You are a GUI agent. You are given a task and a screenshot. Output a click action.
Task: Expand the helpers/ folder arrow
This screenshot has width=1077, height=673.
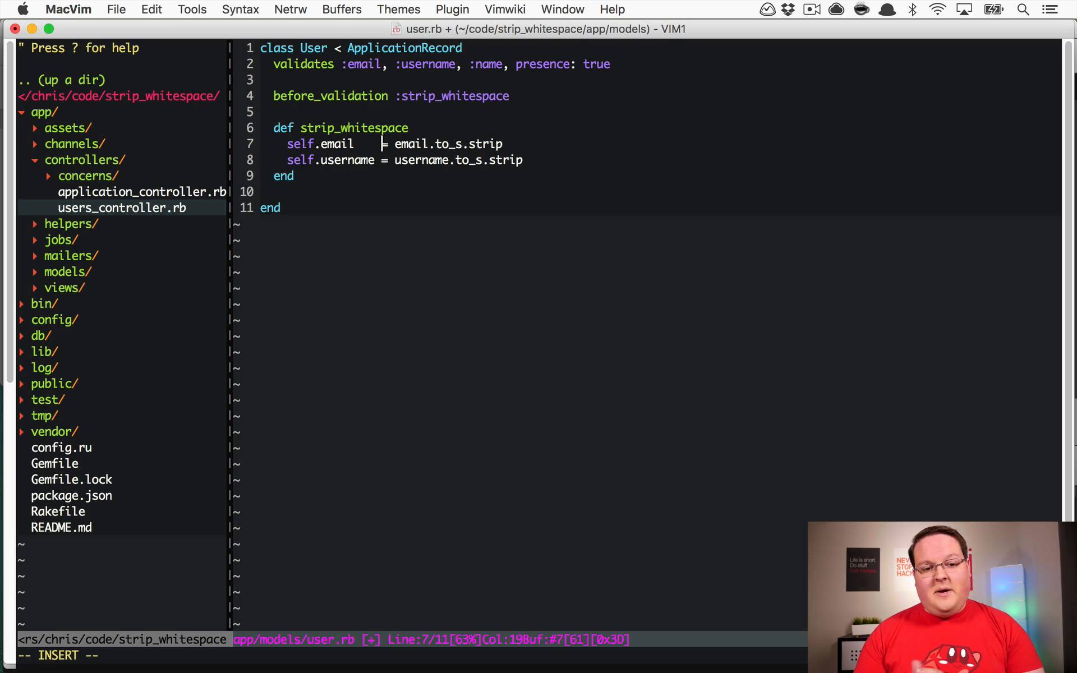[x=35, y=224]
